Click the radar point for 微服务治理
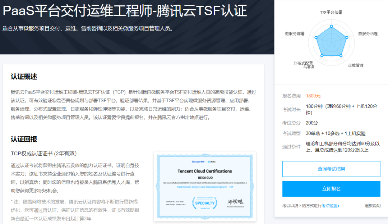Viewport: 388px width, 224px height. 347,37
